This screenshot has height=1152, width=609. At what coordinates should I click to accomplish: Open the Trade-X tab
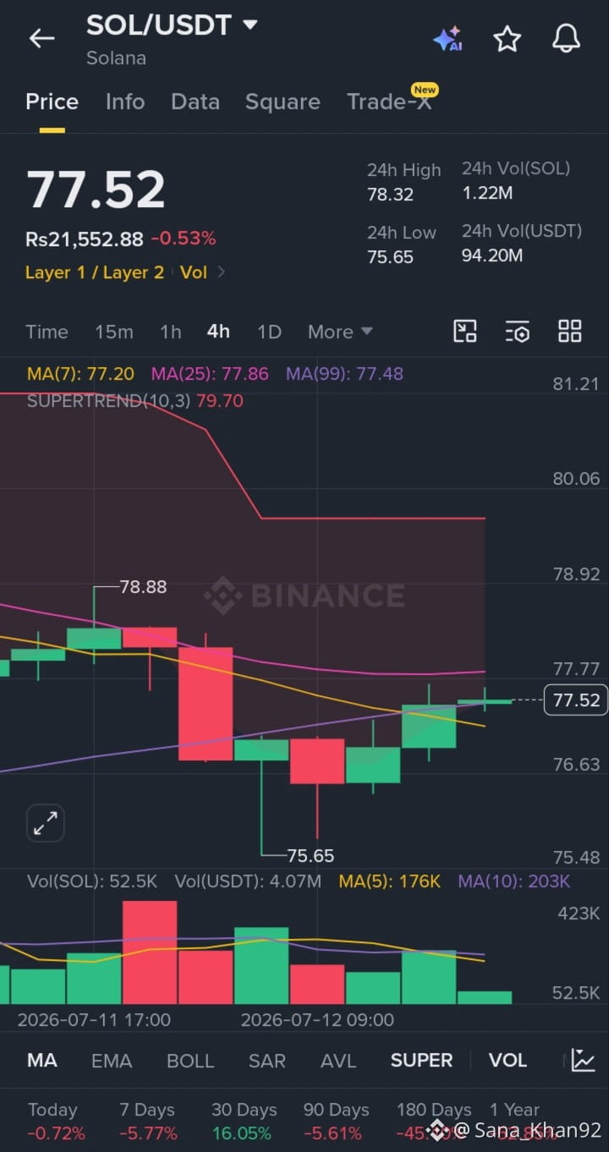(x=389, y=102)
